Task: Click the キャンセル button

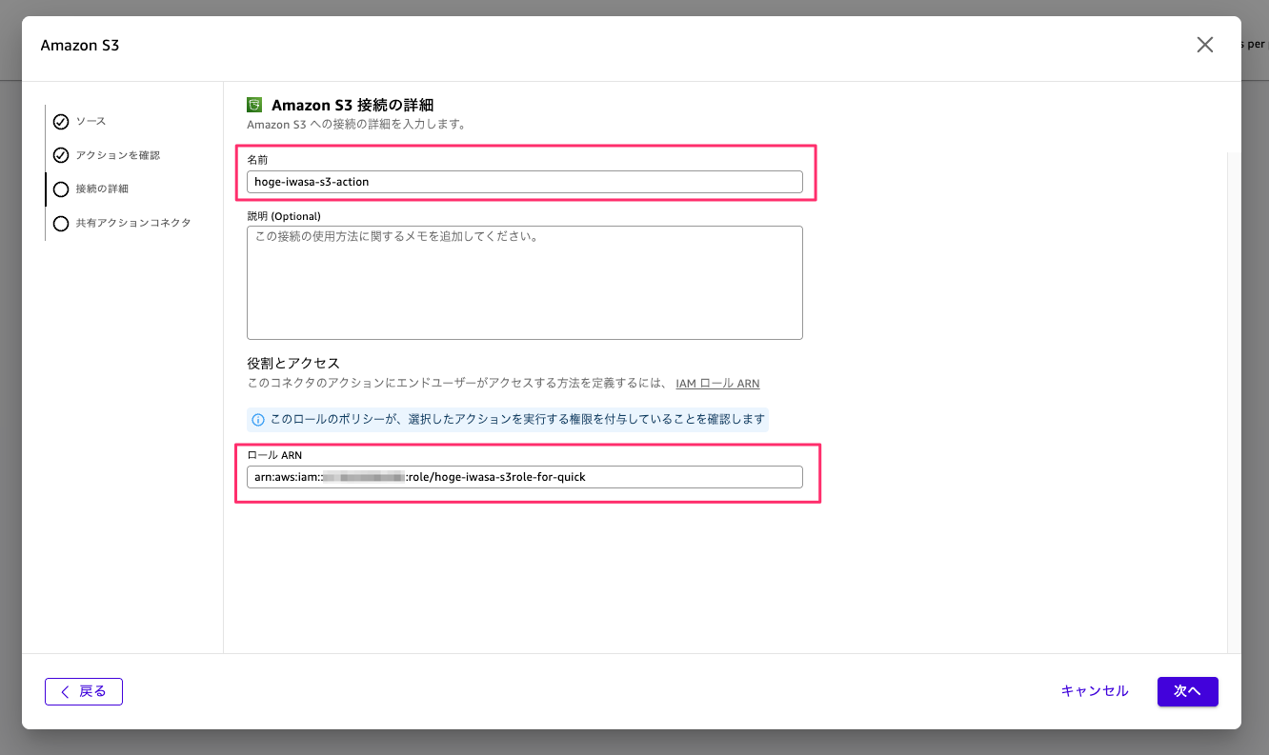Action: tap(1095, 691)
